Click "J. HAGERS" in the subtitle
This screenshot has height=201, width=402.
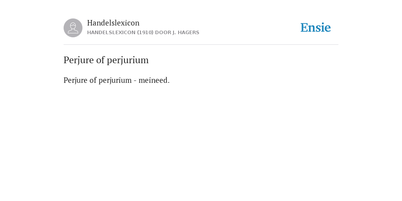click(186, 33)
